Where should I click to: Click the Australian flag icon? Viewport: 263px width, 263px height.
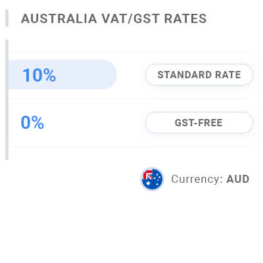tap(152, 179)
